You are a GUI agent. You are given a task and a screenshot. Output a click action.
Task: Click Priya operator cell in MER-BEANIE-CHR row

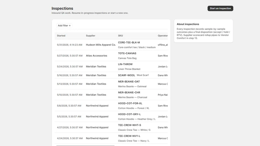163,95
